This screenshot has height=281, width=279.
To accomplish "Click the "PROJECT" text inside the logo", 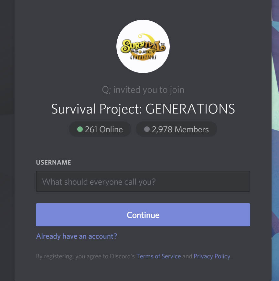I will click(x=143, y=52).
